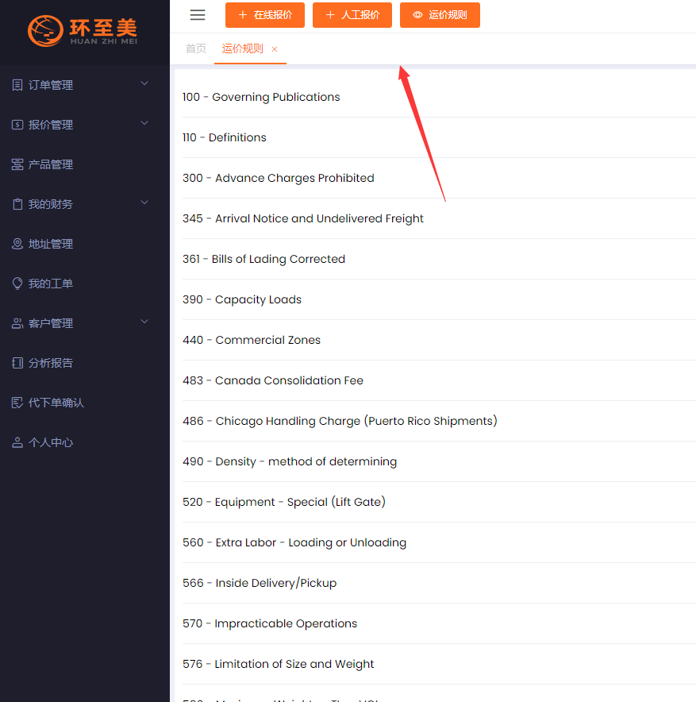Click the 在线报价 button
This screenshot has width=696, height=702.
coord(265,15)
